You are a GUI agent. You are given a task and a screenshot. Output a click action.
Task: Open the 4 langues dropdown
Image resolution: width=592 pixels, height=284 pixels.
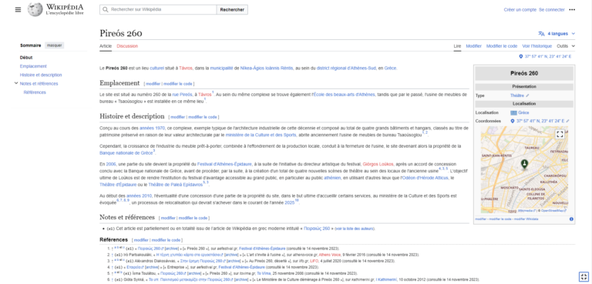557,34
